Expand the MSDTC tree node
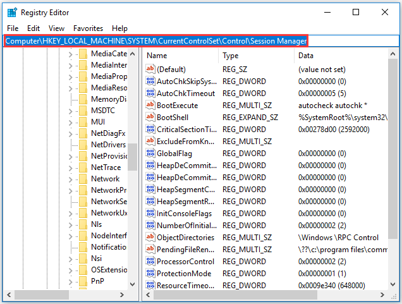The image size is (402, 304). pos(71,111)
